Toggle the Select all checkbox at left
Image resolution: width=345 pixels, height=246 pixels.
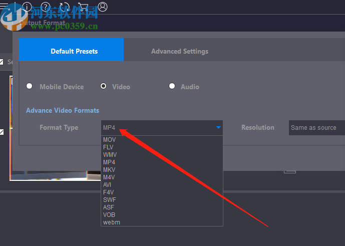click(x=2, y=62)
